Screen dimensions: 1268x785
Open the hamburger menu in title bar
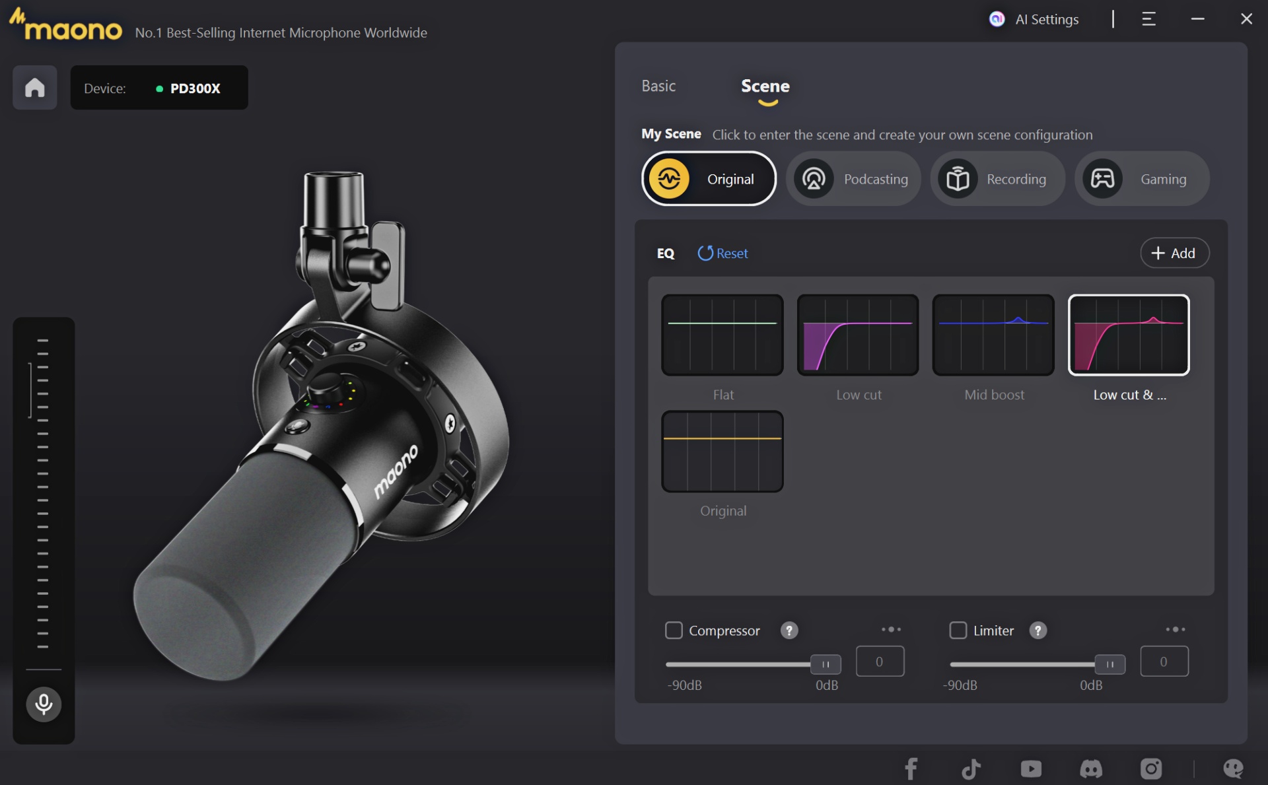click(1148, 19)
